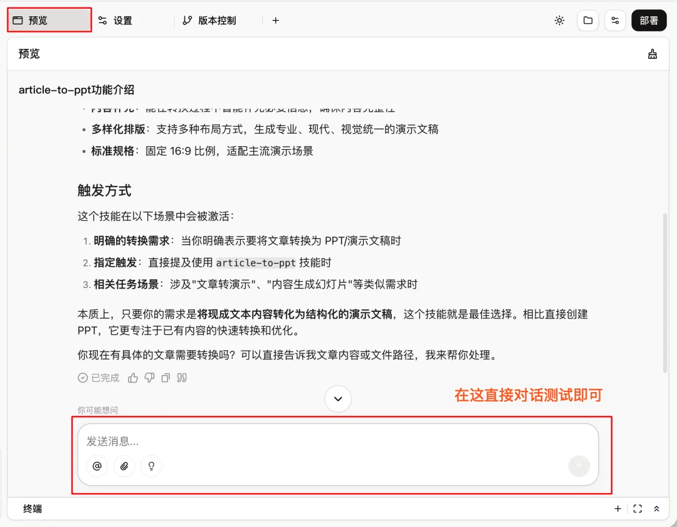Click the send arrow button
Viewport: 677px width, 527px height.
[x=579, y=466]
